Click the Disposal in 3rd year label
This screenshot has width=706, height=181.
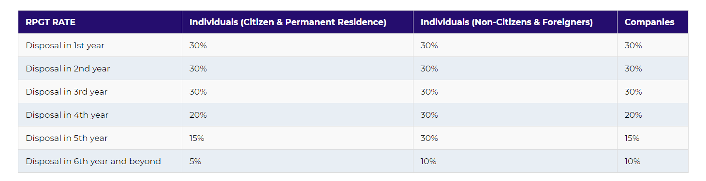[67, 92]
